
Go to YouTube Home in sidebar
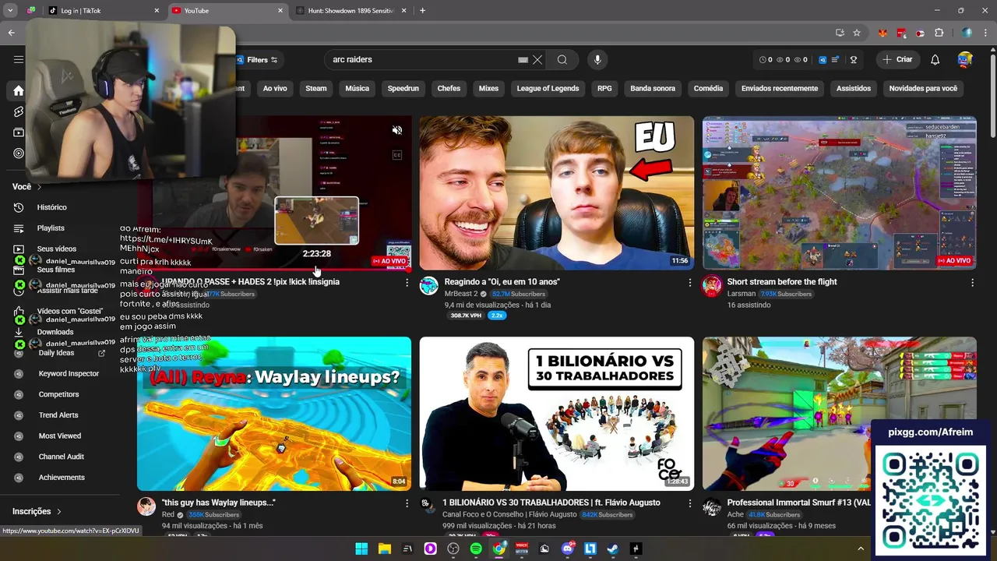click(x=19, y=90)
